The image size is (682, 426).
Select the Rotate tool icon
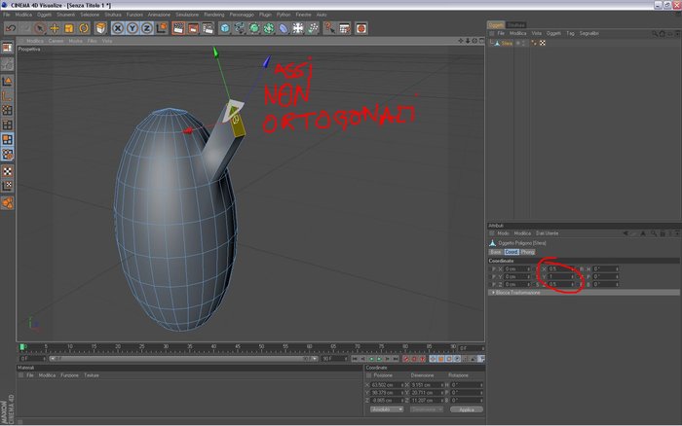[84, 28]
